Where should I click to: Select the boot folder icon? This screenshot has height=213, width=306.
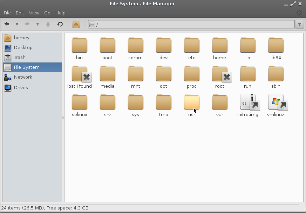tap(108, 45)
